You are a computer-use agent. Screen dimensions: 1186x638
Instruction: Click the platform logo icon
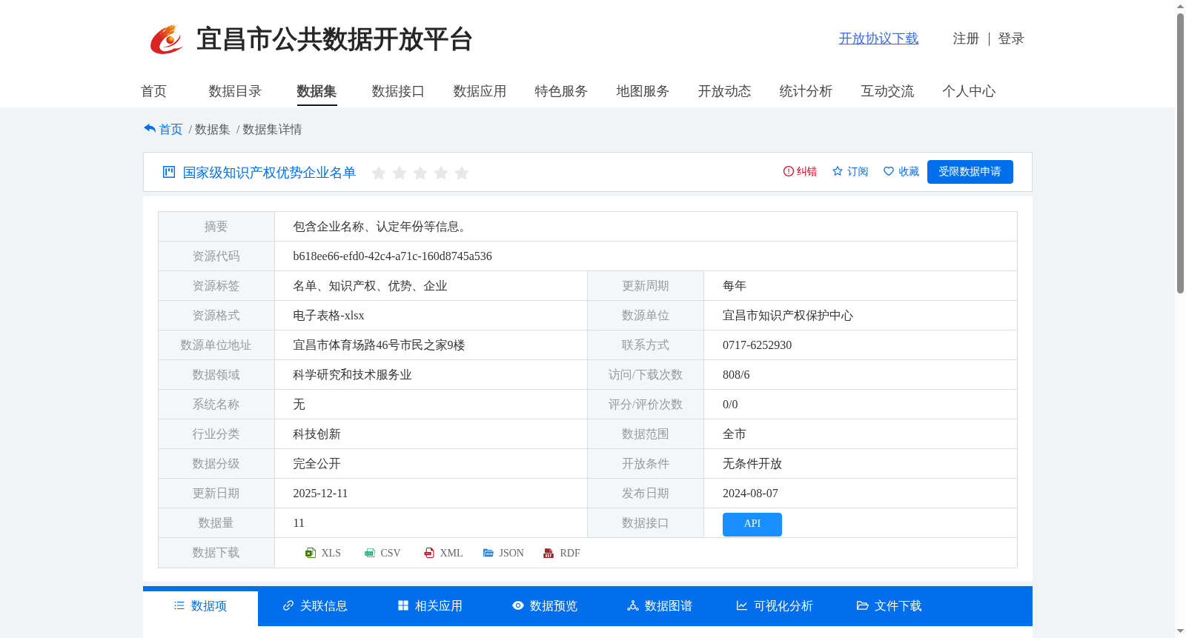(166, 39)
